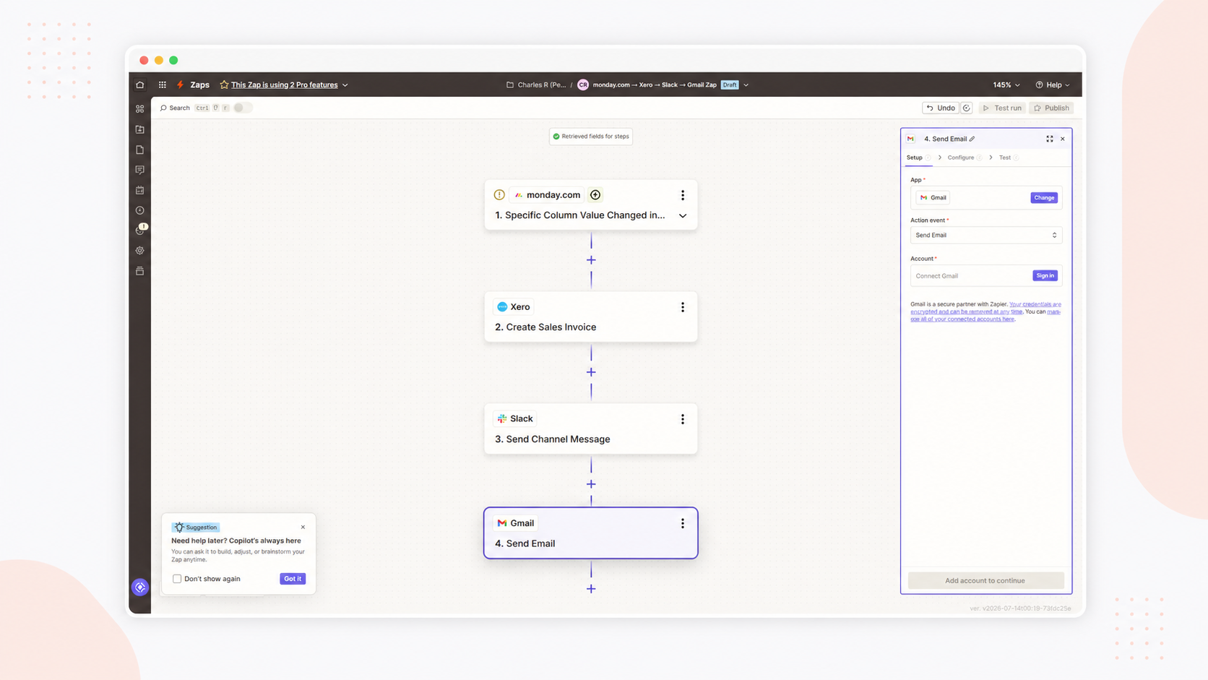Rename step using the pencil icon
Screen dimensions: 1208x680
coord(972,139)
